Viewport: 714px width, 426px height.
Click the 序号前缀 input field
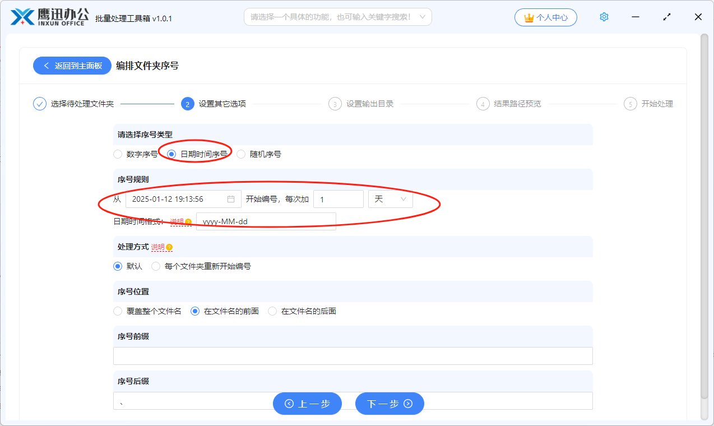click(353, 356)
